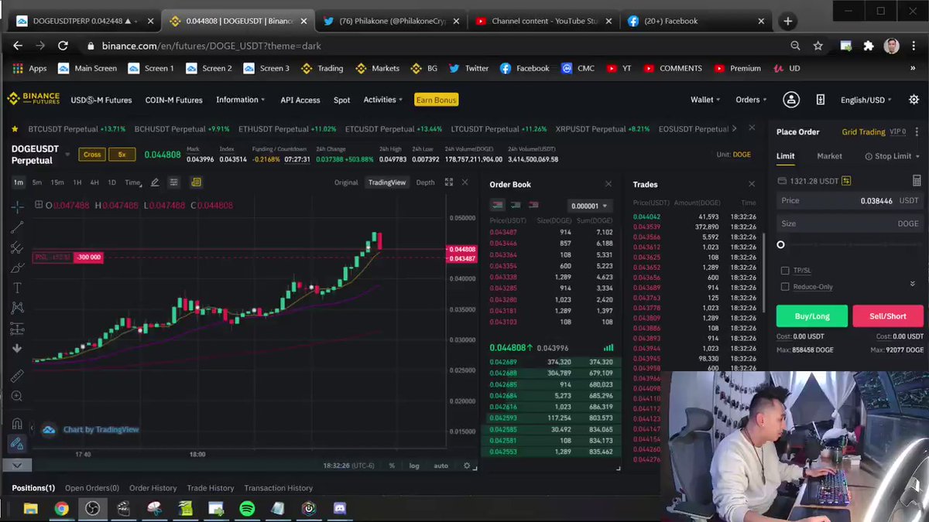
Task: Show both bids and asks order book view
Action: click(497, 205)
